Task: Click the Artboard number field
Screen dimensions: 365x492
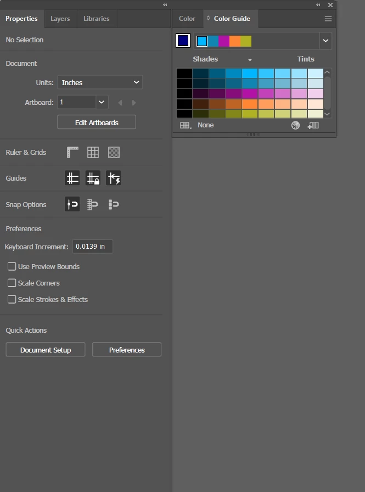Action: 76,102
